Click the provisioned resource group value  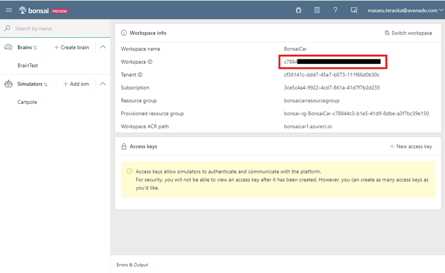point(356,114)
